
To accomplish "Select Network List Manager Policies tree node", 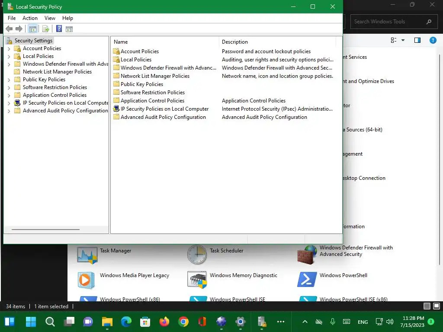I will (57, 72).
